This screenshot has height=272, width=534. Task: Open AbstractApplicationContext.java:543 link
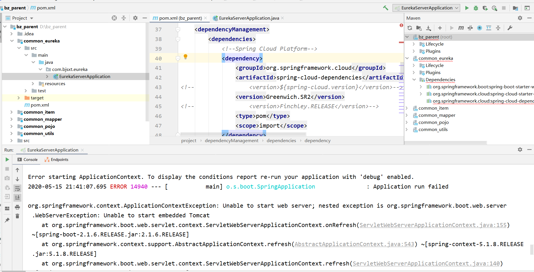[354, 244]
